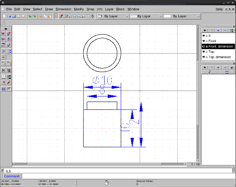Select the Mirror tool in the Modify toolbar
The width and height of the screenshot is (236, 187).
point(9,39)
